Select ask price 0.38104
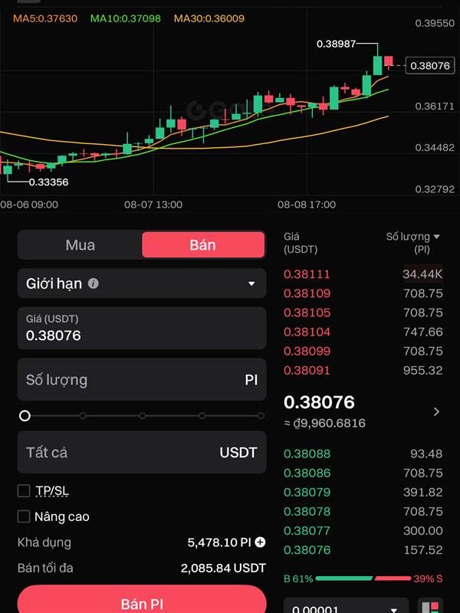Screen dimensions: 460x613 pos(307,332)
